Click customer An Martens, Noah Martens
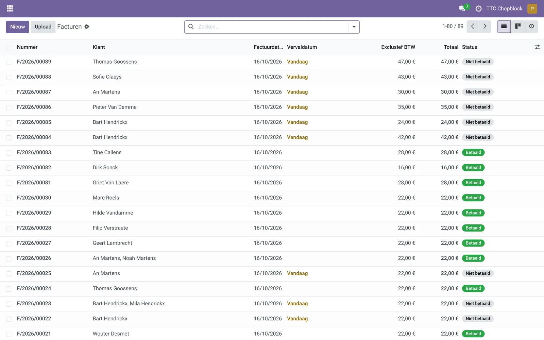 pos(124,258)
